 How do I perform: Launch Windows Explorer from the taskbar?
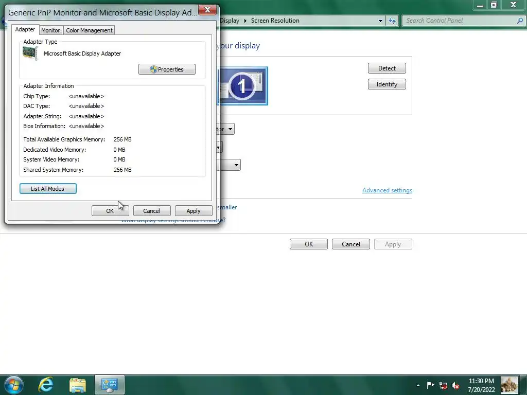pos(78,385)
